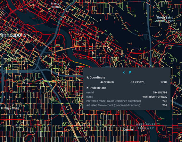Select the name value West River Parkway
Image resolution: width=182 pixels, height=142 pixels.
coord(155,97)
